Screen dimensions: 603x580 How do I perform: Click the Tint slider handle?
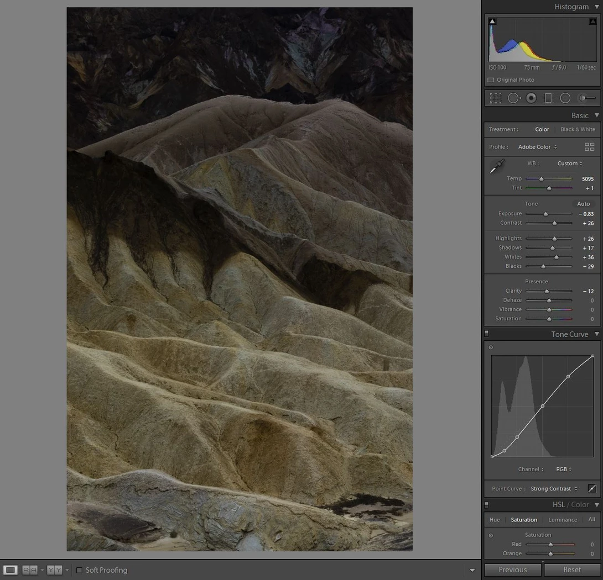pyautogui.click(x=549, y=188)
